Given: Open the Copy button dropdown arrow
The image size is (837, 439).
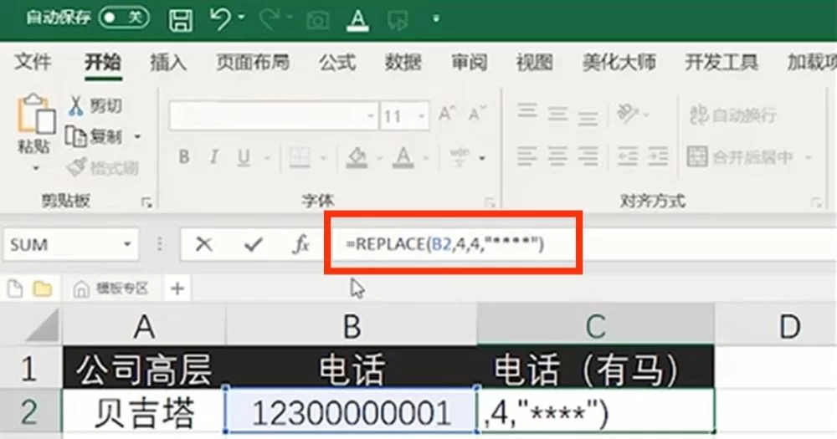Looking at the screenshot, I should pos(137,136).
